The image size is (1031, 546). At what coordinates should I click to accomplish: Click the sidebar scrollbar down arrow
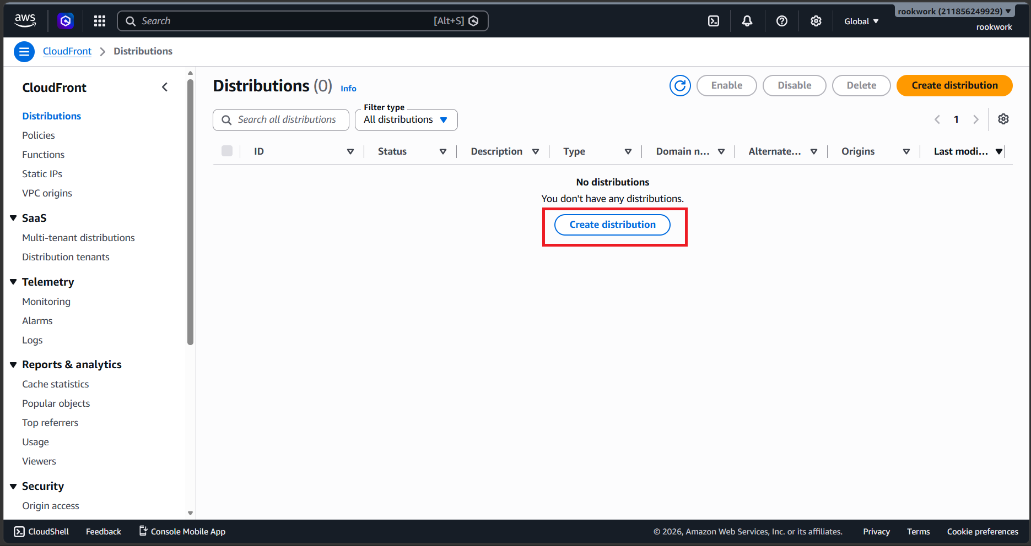pos(190,513)
